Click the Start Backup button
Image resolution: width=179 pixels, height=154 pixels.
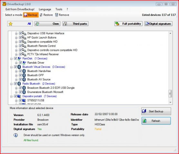point(156,111)
